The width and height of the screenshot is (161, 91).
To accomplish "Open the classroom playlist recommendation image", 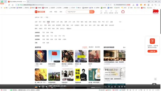I will click(114, 55).
